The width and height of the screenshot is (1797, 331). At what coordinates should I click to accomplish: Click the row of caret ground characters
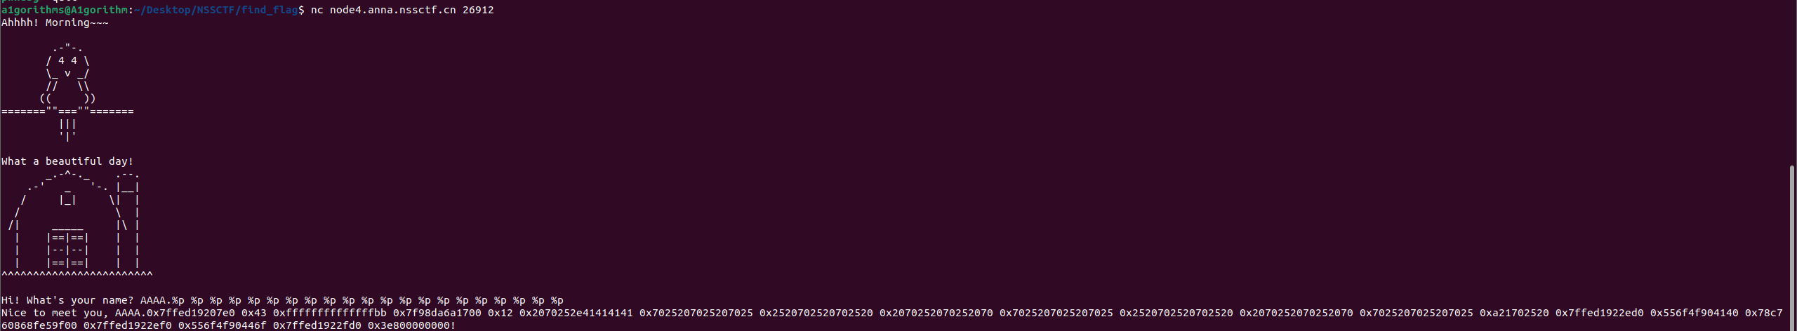(x=77, y=274)
